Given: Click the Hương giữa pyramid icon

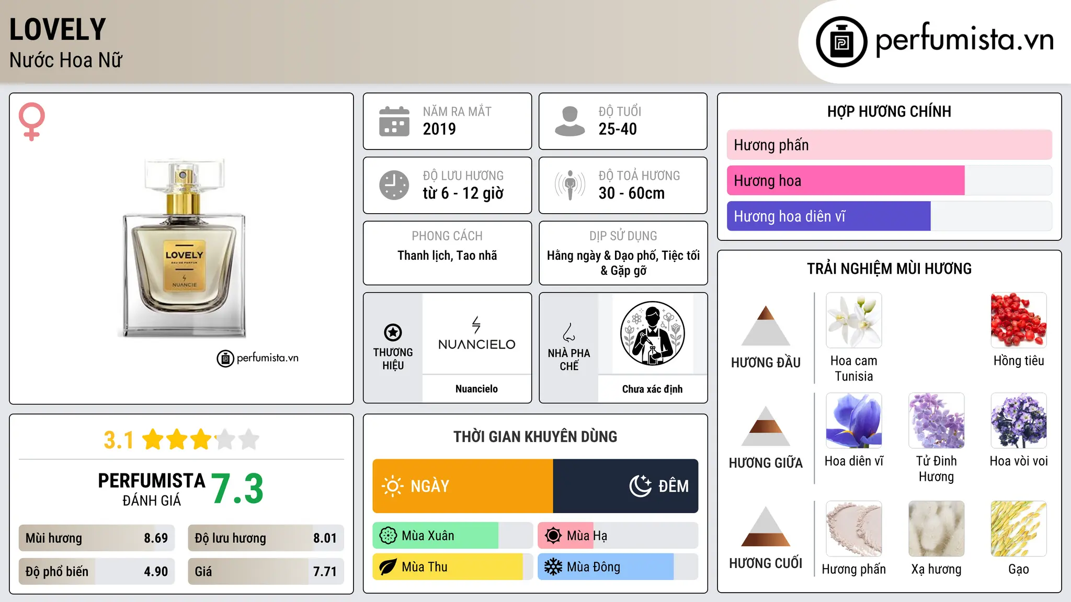Looking at the screenshot, I should 766,426.
